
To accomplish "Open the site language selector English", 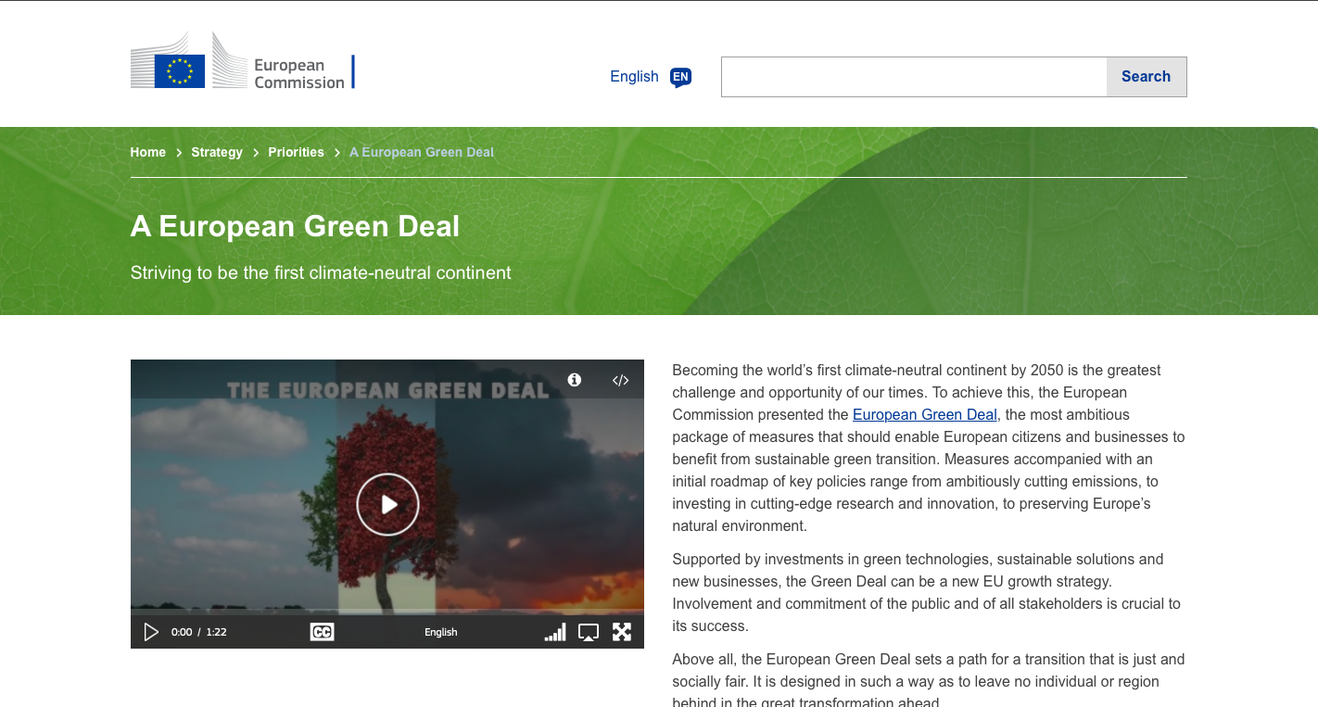I will [634, 77].
